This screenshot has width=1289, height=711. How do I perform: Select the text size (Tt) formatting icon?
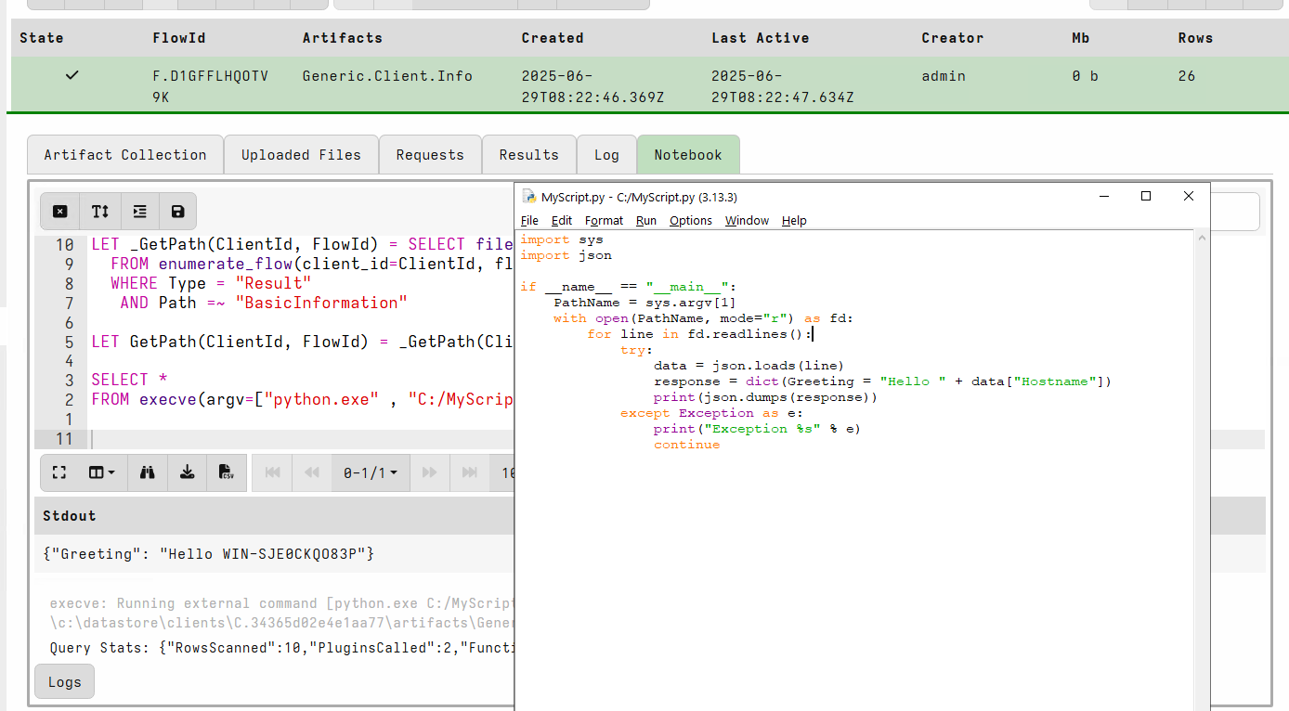(99, 211)
